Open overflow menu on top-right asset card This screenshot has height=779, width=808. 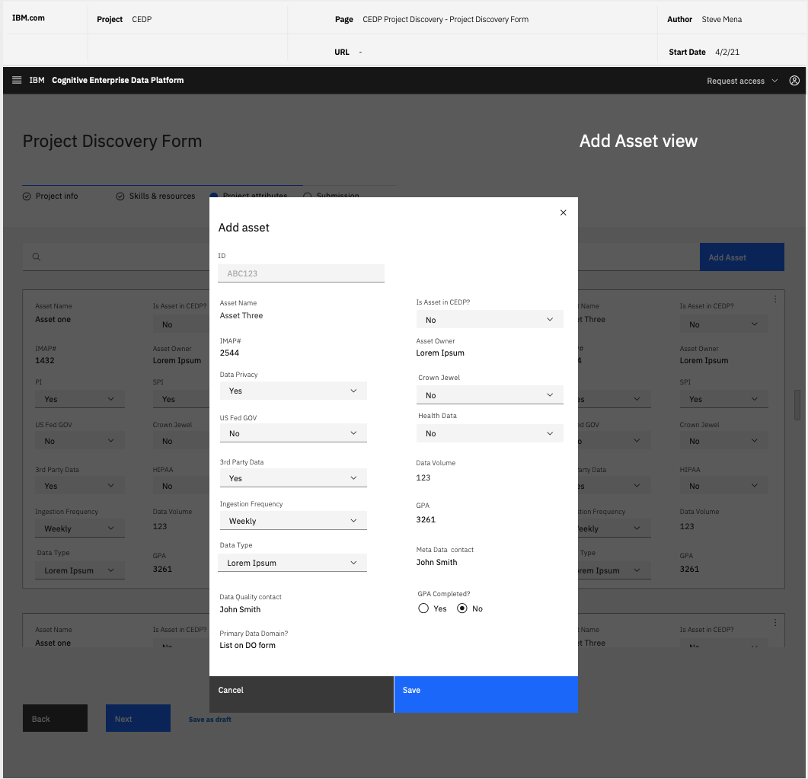point(775,299)
